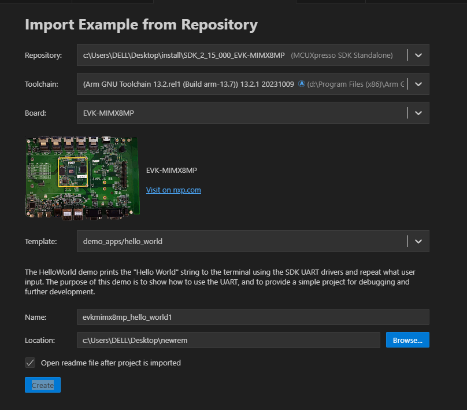
Task: Open the Toolchain dropdown arrow
Action: tap(418, 84)
